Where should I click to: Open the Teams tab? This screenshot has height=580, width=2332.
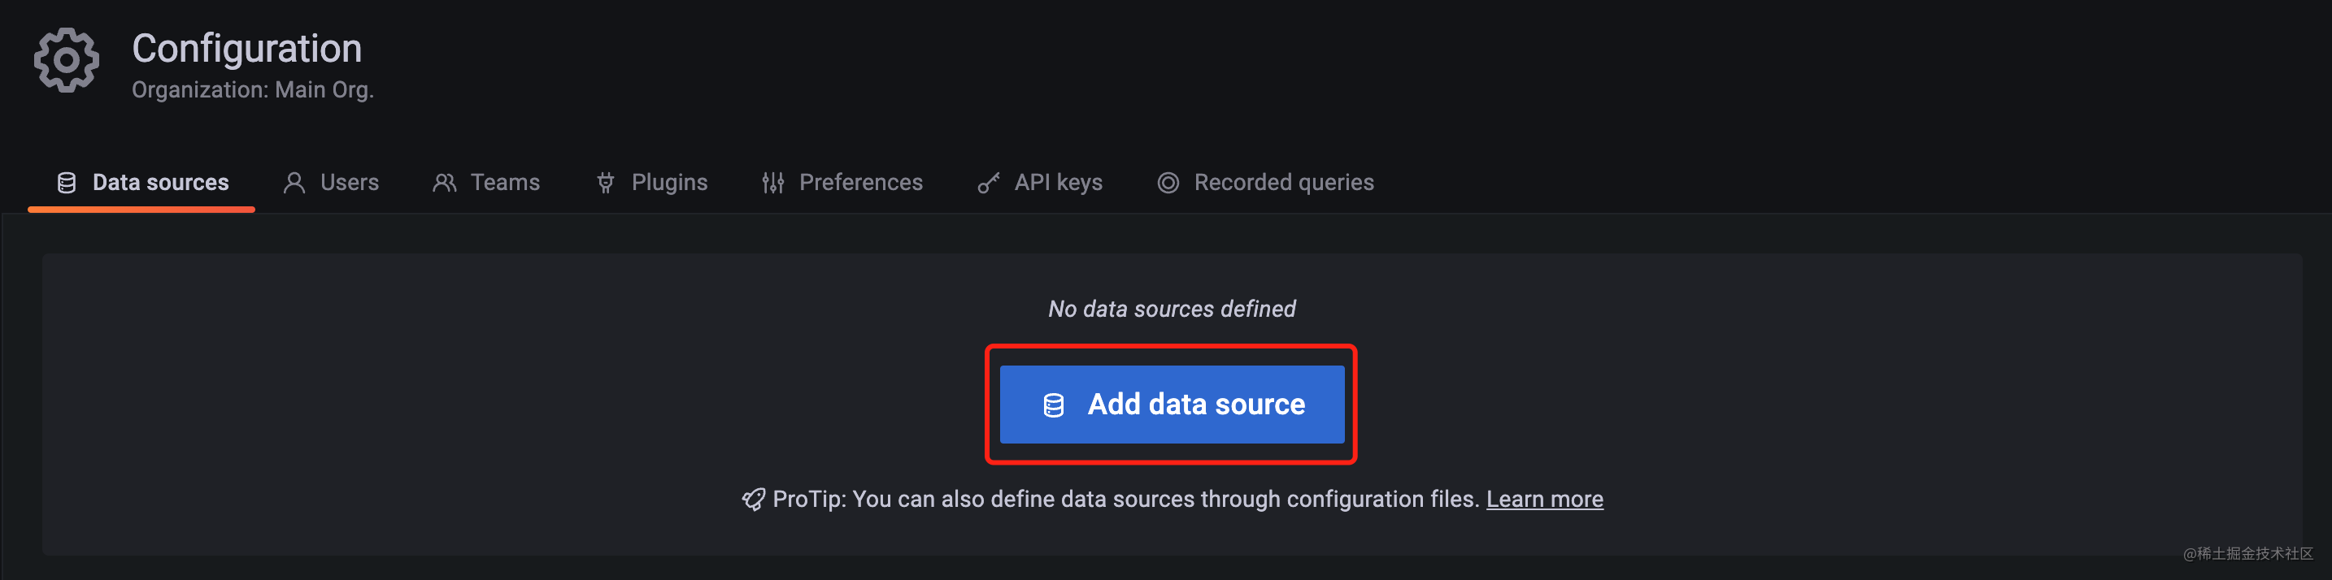(486, 183)
